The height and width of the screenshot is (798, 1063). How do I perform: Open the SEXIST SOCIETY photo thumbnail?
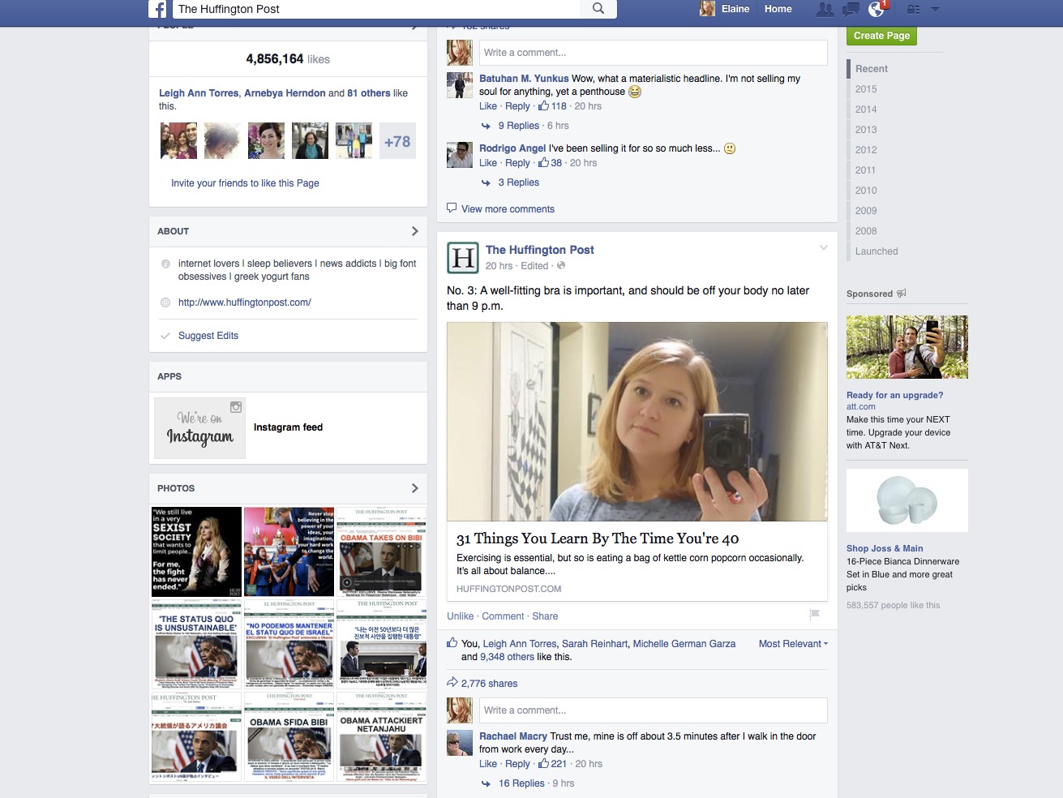coord(197,551)
